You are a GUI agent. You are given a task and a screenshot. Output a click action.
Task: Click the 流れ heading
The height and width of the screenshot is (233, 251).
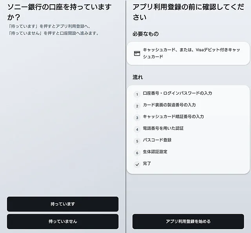pyautogui.click(x=138, y=77)
